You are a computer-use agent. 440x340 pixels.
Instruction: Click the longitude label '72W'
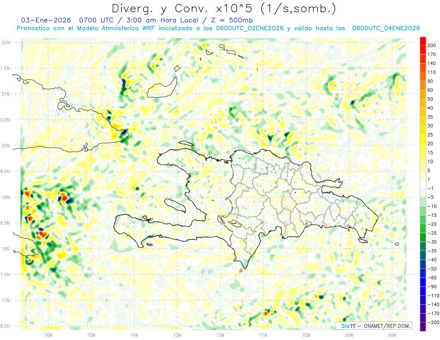[x=220, y=335]
